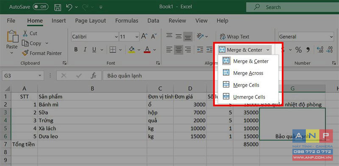Click the Name Box showing G3
Viewport: 339px width, 166px height.
23,76
